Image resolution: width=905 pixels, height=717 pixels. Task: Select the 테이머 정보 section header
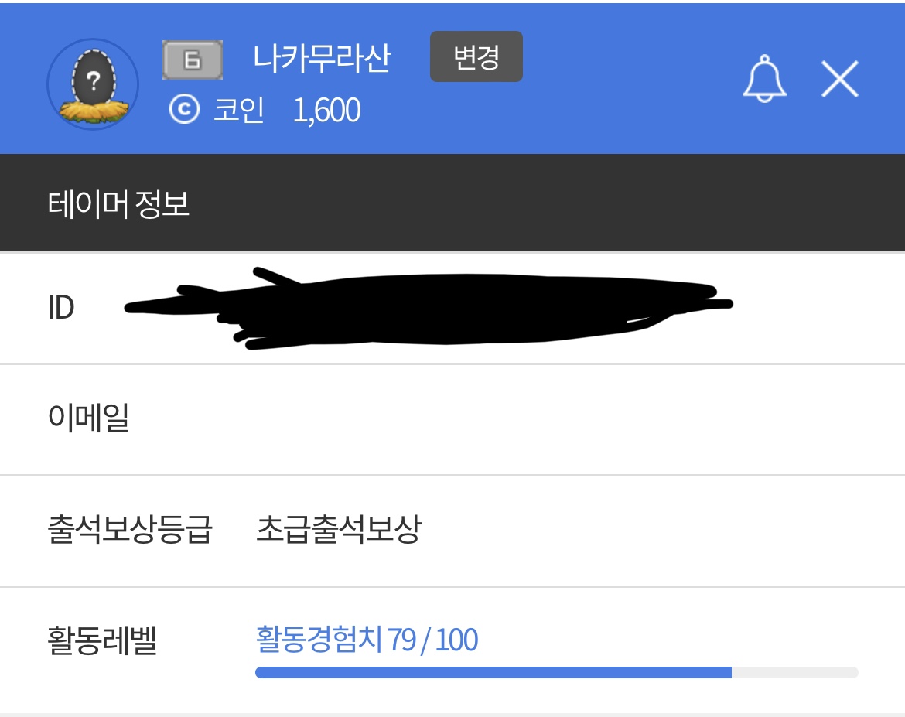[x=118, y=205]
